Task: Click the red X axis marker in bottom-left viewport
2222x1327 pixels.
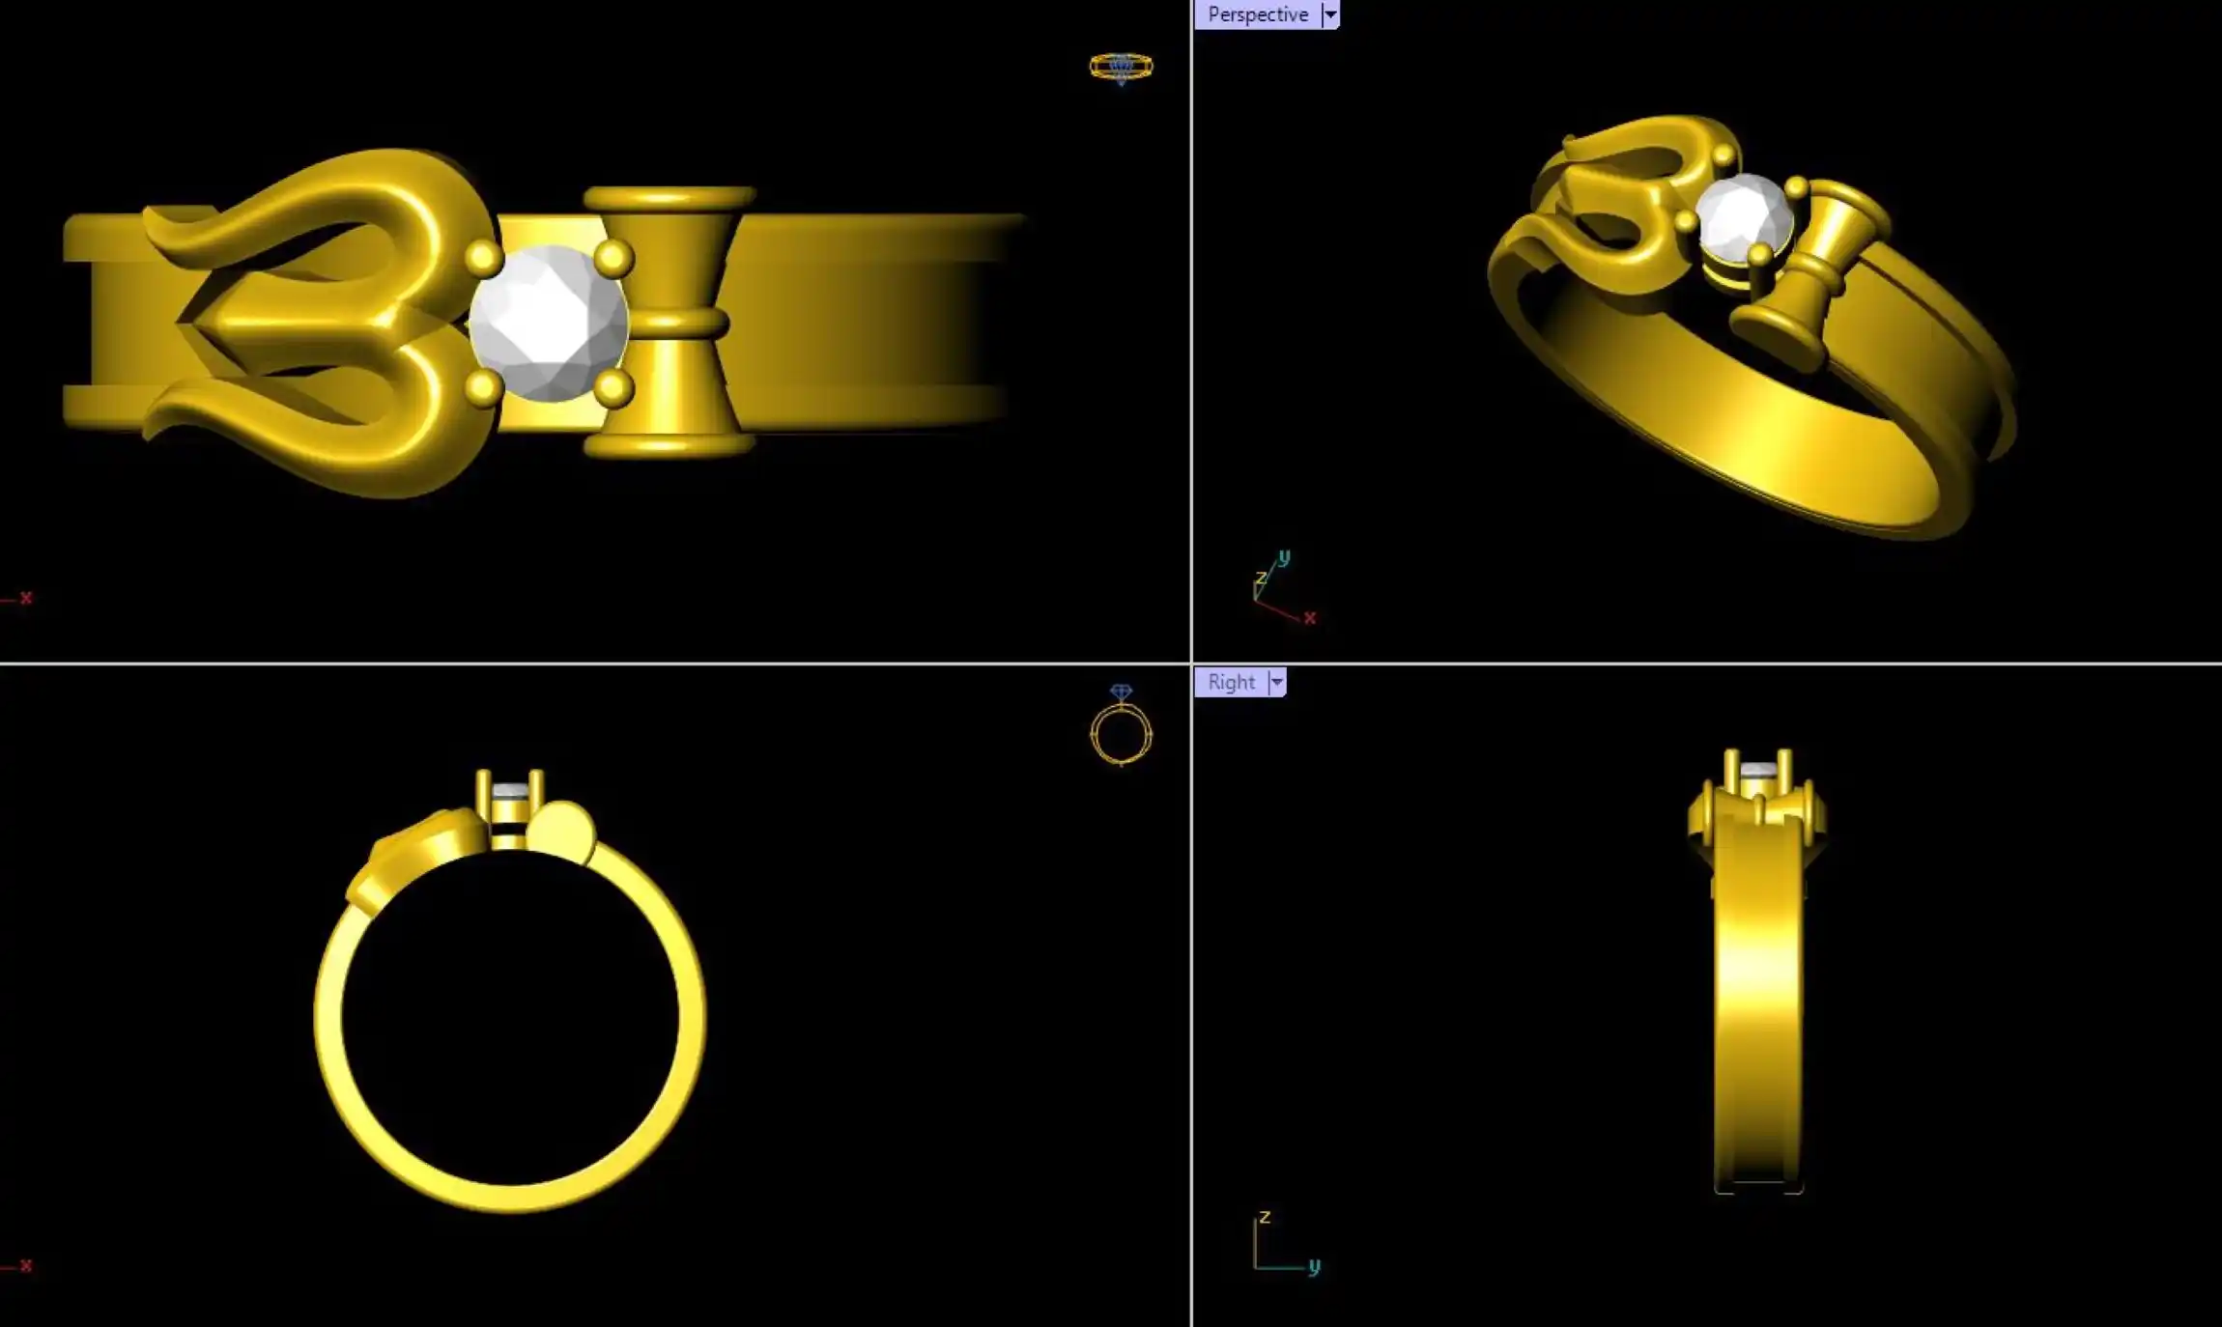Action: tap(24, 1266)
